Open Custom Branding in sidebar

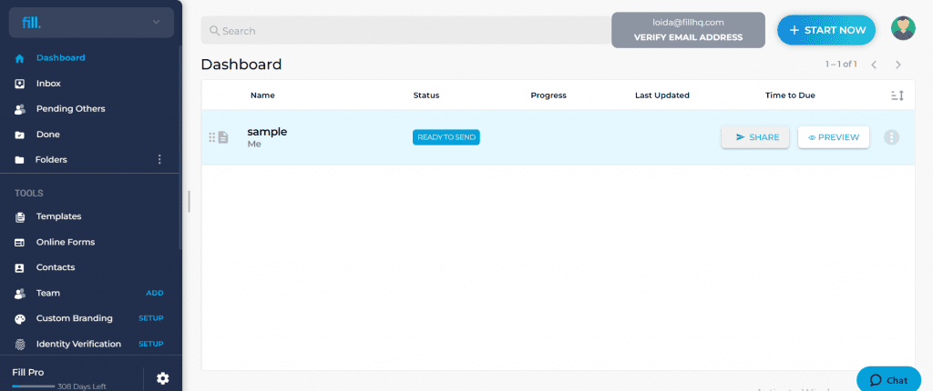click(75, 318)
